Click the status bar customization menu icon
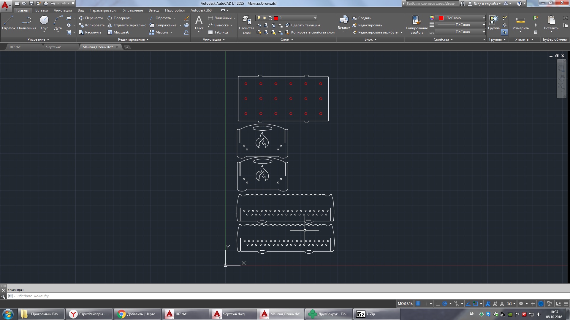Viewport: 570px width, 320px height. point(566,304)
